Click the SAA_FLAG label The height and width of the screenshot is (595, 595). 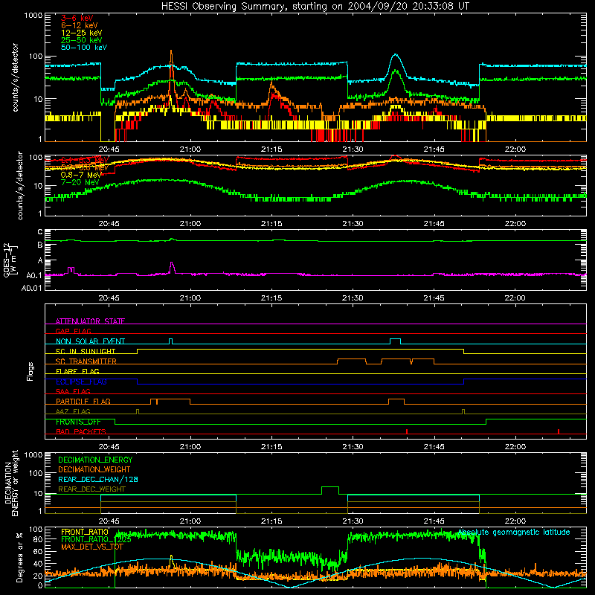(73, 391)
